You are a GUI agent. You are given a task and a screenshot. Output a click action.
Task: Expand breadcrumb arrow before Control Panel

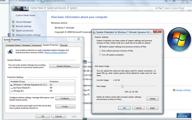(28, 8)
